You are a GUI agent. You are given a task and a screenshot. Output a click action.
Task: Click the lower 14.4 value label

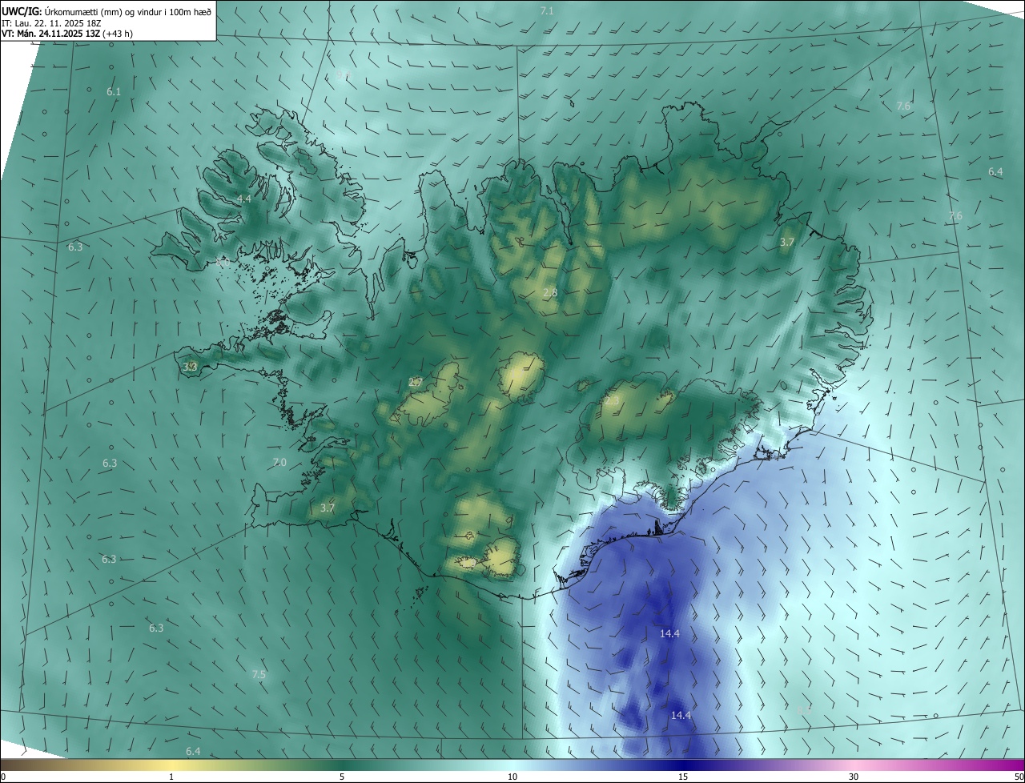click(681, 715)
